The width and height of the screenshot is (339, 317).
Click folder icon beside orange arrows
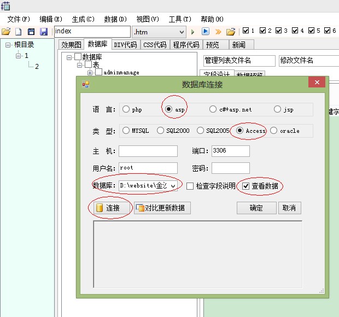[x=231, y=32]
